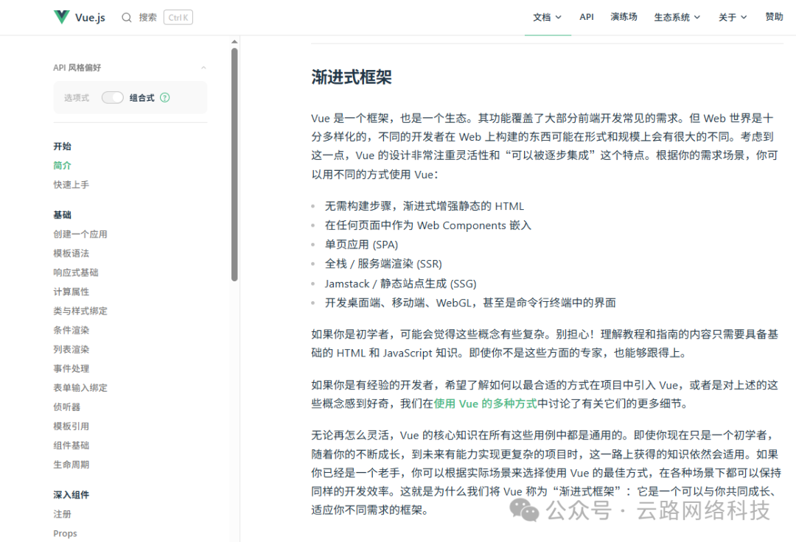The image size is (796, 542).
Task: Click the 单页应用 (SPA) list item
Action: point(361,244)
